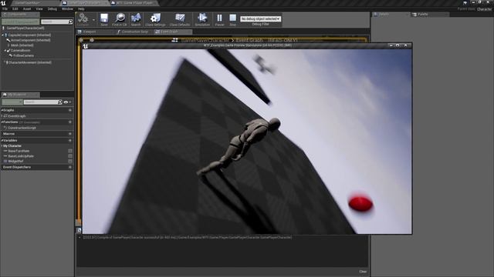Collapse the Functions section
This screenshot has width=494, height=277.
pos(2,122)
